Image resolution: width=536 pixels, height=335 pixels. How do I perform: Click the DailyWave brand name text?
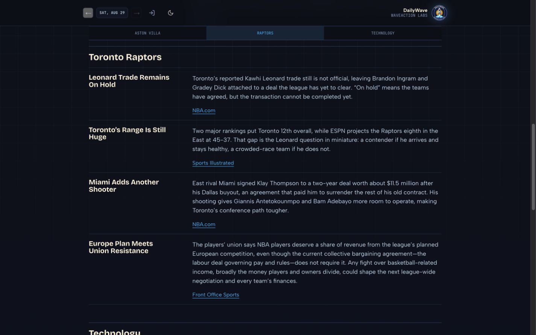tap(415, 11)
